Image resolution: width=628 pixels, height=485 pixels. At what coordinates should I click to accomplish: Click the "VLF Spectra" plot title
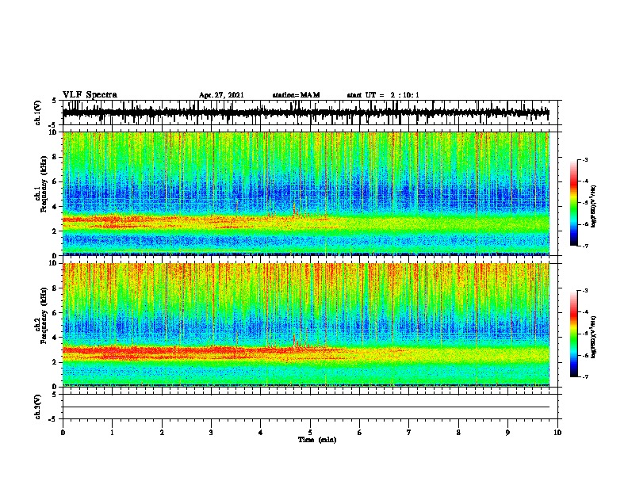click(90, 95)
